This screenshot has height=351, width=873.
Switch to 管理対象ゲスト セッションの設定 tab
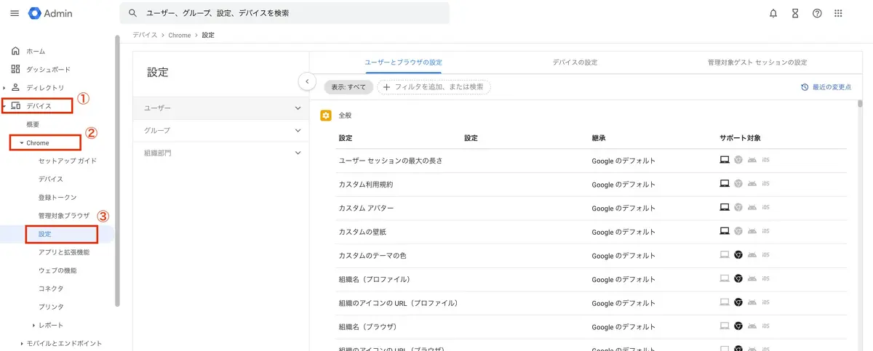[757, 62]
